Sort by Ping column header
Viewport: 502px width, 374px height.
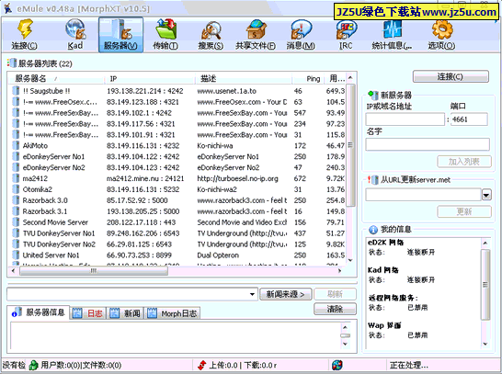coord(308,78)
